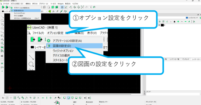Open the 製図(D) menu
The height and width of the screenshot is (105, 201).
pyautogui.click(x=68, y=3)
